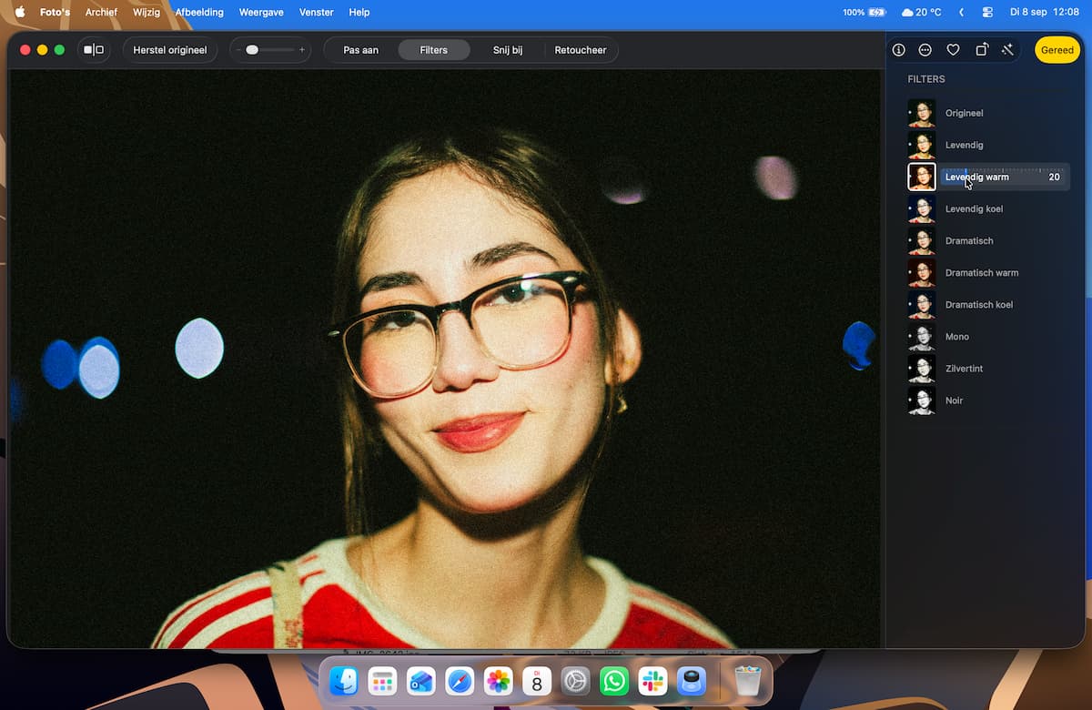Rotate the photo with the rotate icon
1092x710 pixels.
(981, 50)
